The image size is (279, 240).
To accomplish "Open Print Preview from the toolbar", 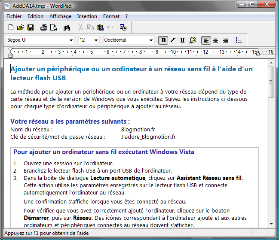I will click(53, 27).
